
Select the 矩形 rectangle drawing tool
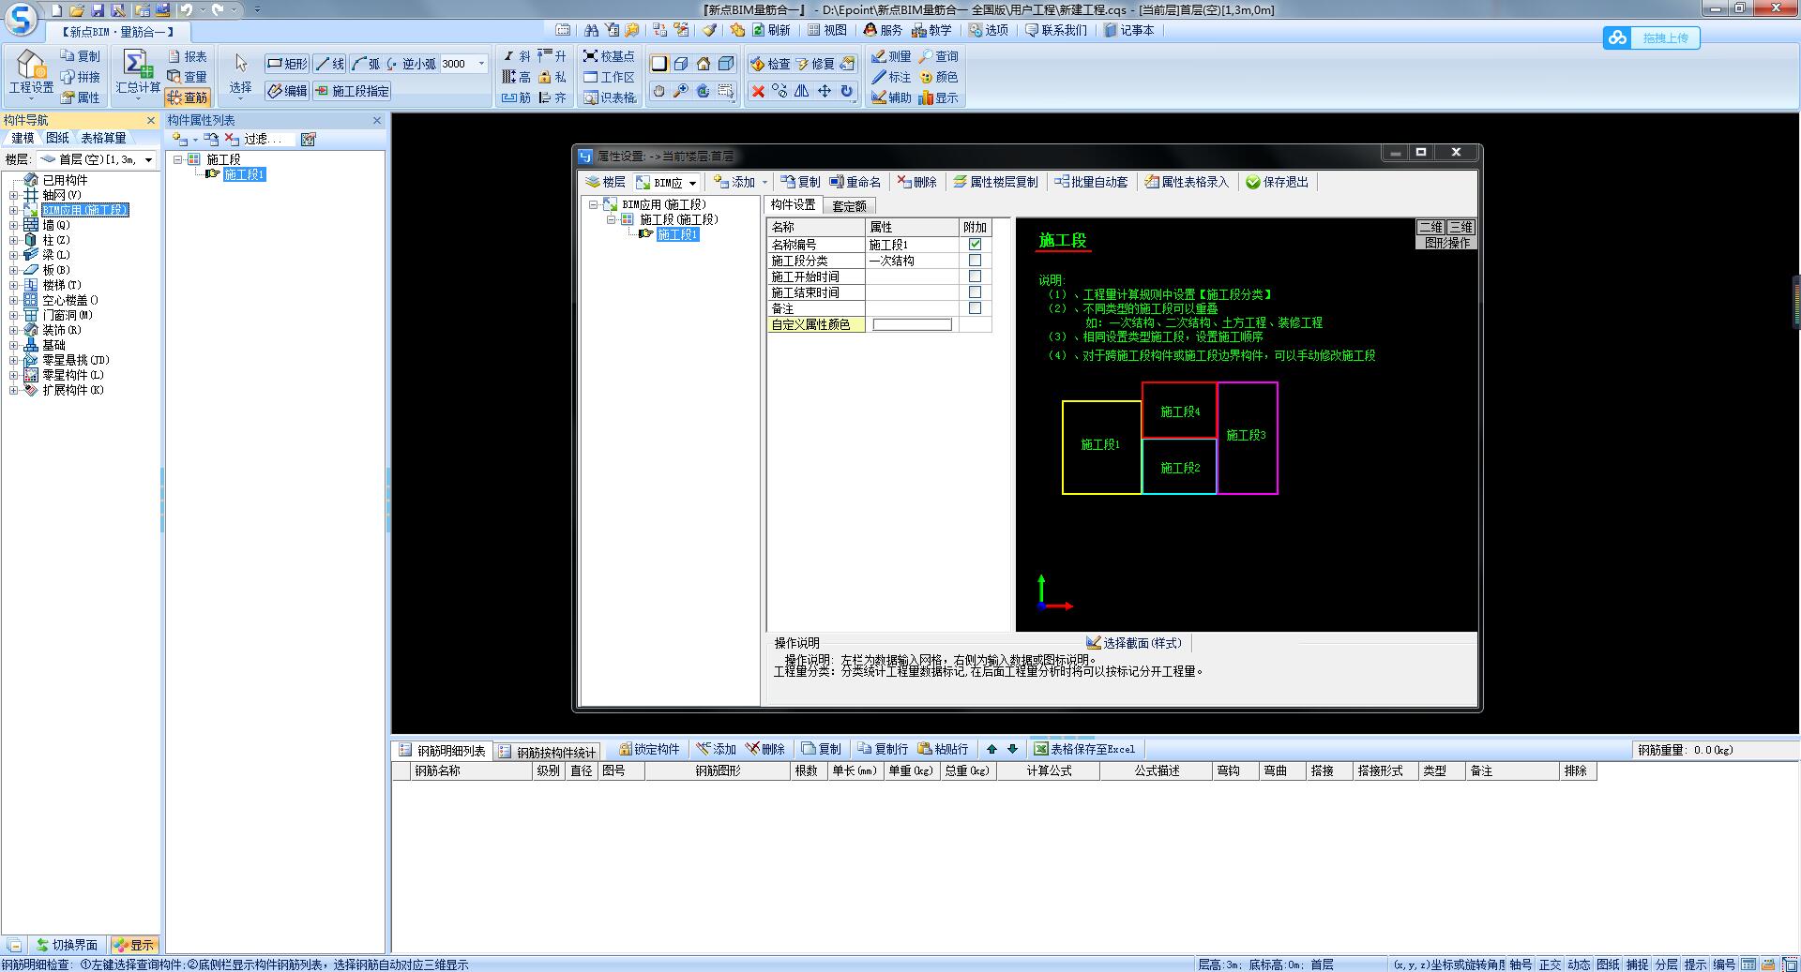[x=287, y=64]
